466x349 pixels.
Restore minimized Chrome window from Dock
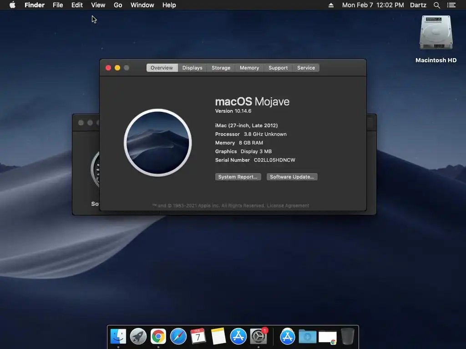coord(328,338)
